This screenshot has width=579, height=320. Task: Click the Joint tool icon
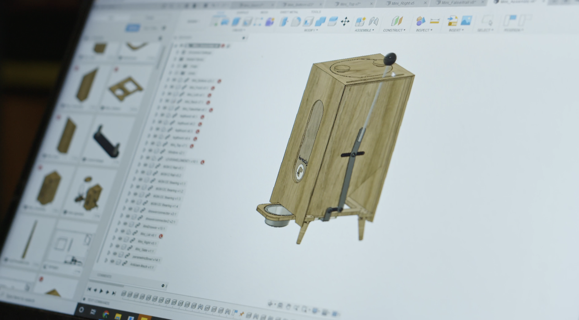[373, 21]
